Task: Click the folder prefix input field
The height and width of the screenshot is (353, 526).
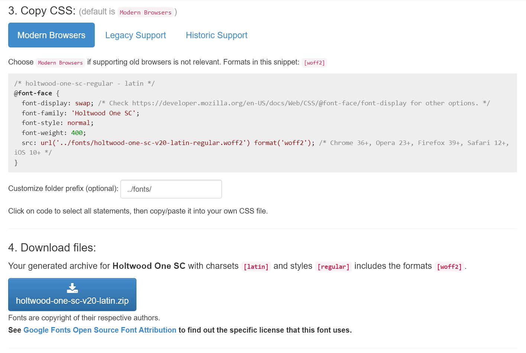Action: [x=171, y=189]
